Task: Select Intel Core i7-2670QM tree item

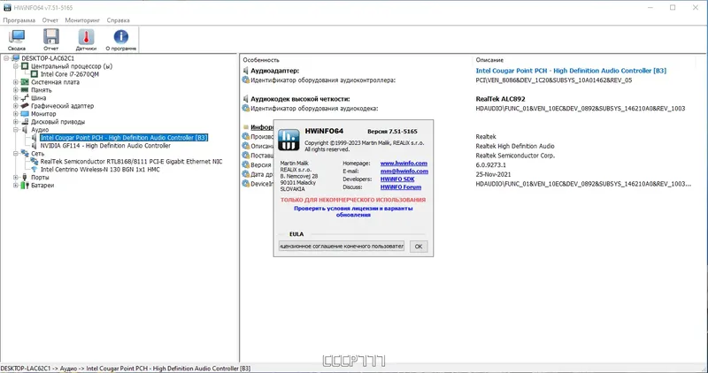Action: pos(70,74)
